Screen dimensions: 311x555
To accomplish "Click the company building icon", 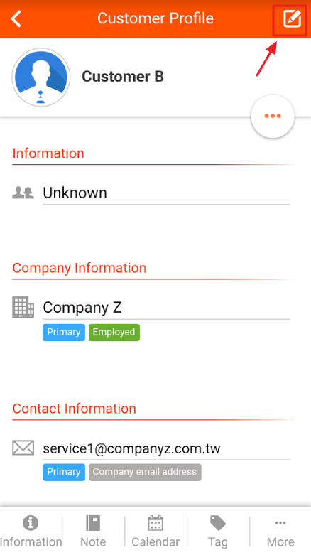I will (x=23, y=307).
